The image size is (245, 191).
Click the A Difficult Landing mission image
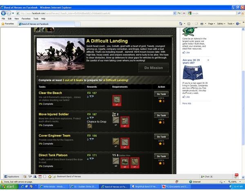pos(60,54)
